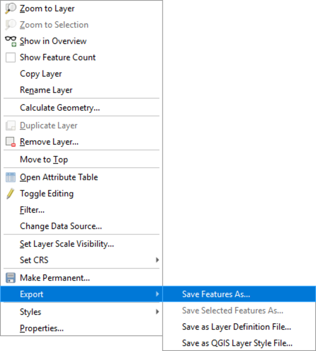Choose Copy Layer from context menu
Screen dimensions: 316x351
[81, 74]
